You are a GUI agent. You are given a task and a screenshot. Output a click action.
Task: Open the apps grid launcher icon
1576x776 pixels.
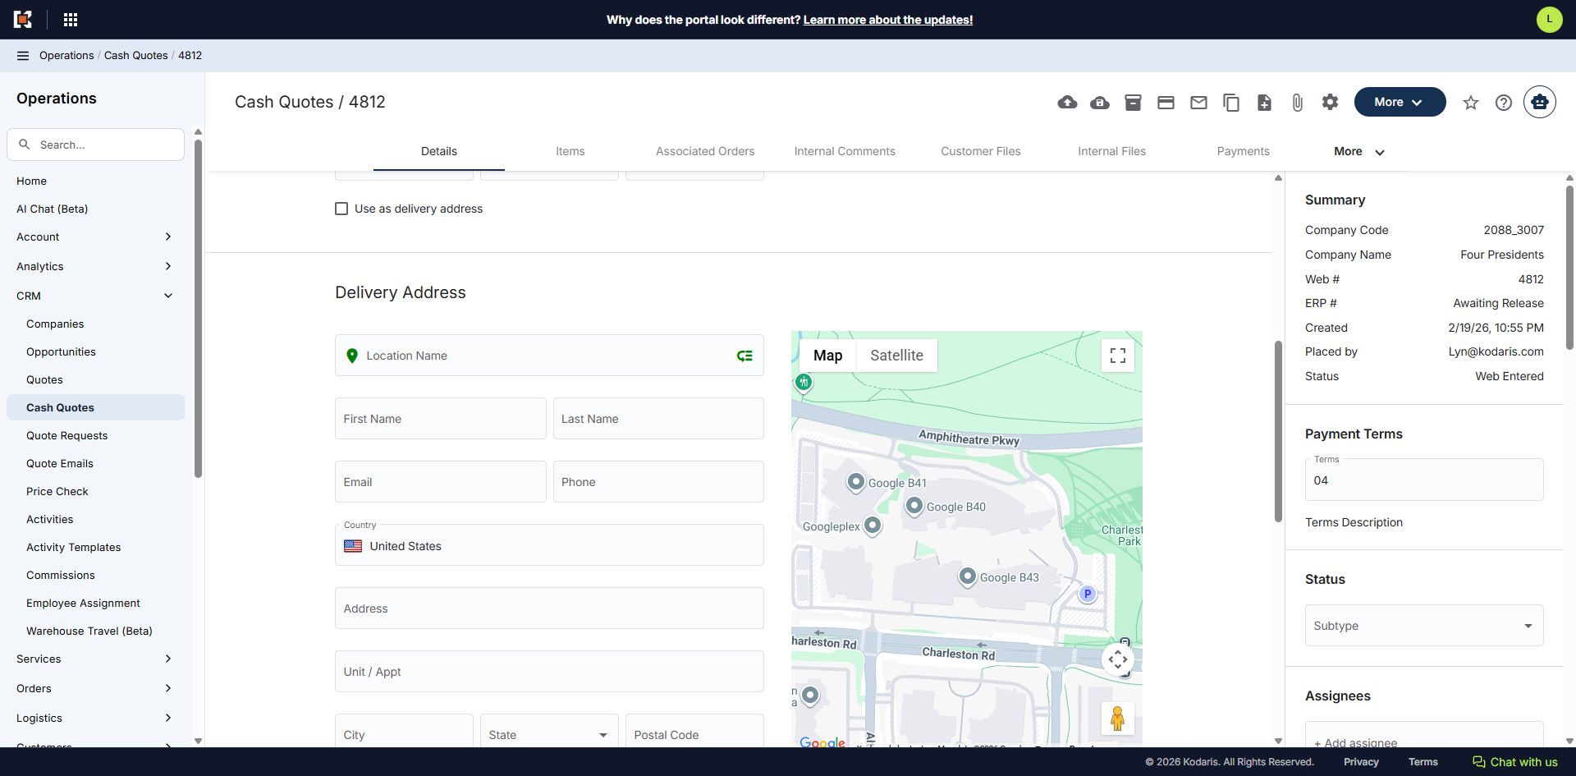pyautogui.click(x=71, y=20)
